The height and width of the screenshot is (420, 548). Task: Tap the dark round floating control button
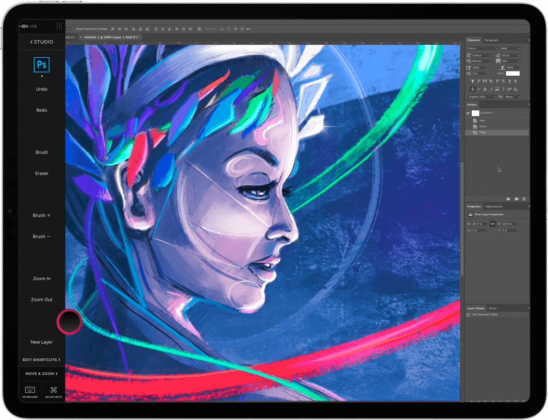(x=70, y=322)
